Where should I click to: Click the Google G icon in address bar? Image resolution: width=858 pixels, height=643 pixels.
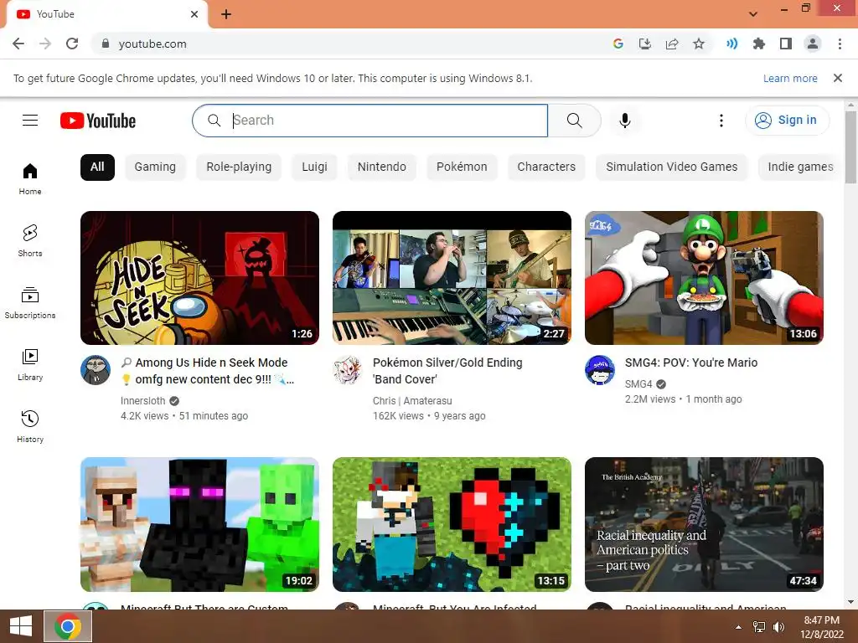618,44
